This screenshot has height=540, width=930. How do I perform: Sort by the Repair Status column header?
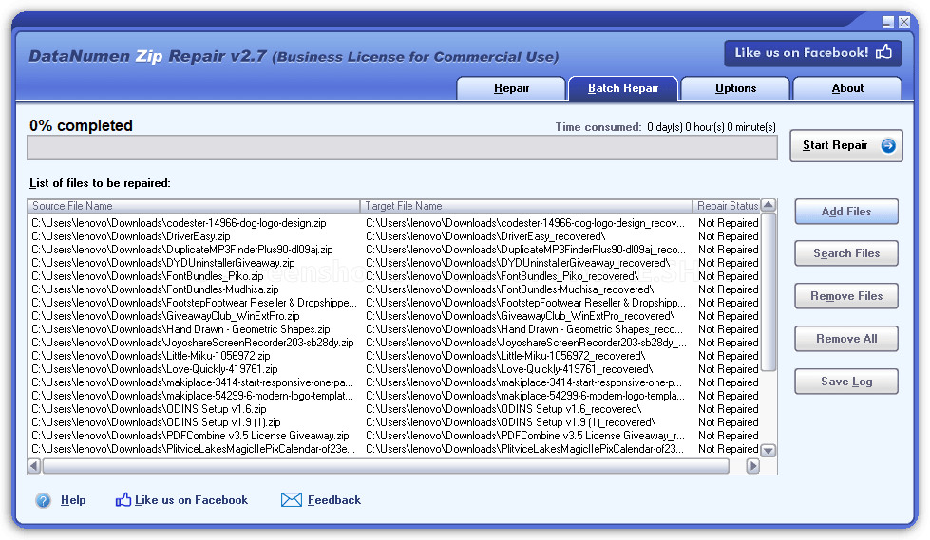coord(727,206)
